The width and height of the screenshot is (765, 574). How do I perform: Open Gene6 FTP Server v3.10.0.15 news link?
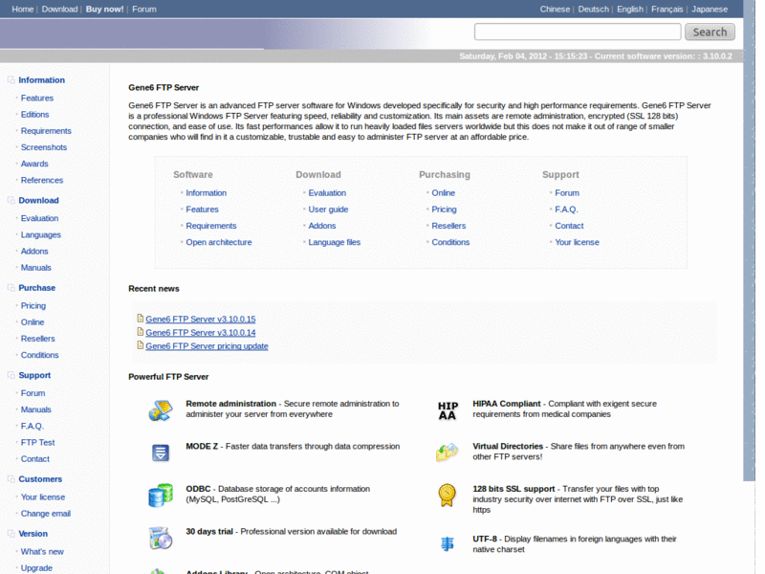coord(201,319)
